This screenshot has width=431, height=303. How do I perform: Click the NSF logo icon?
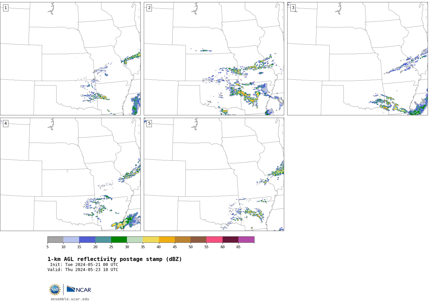click(55, 290)
